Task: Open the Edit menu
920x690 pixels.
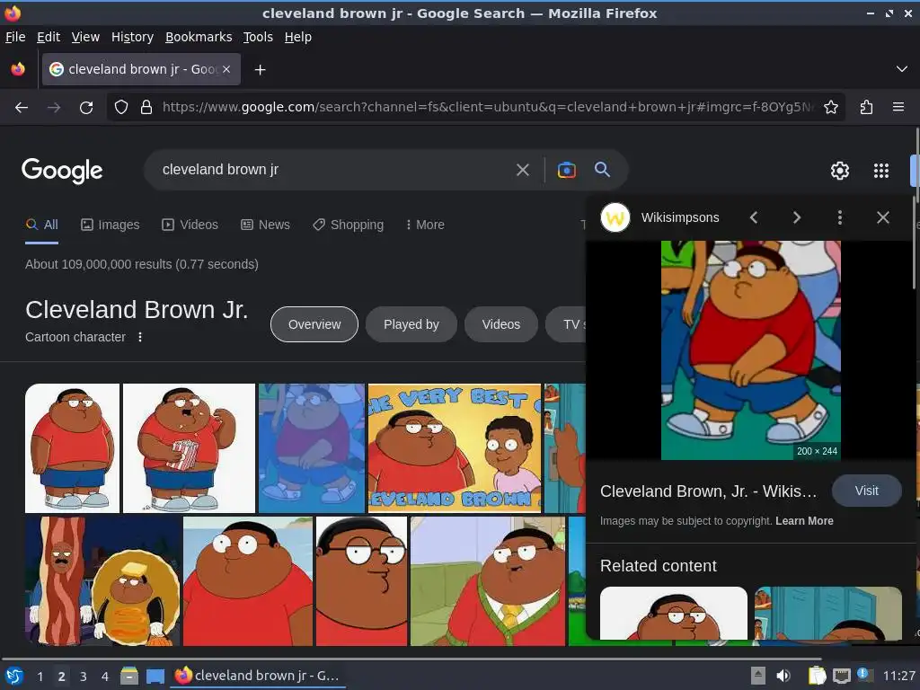Action: 49,37
